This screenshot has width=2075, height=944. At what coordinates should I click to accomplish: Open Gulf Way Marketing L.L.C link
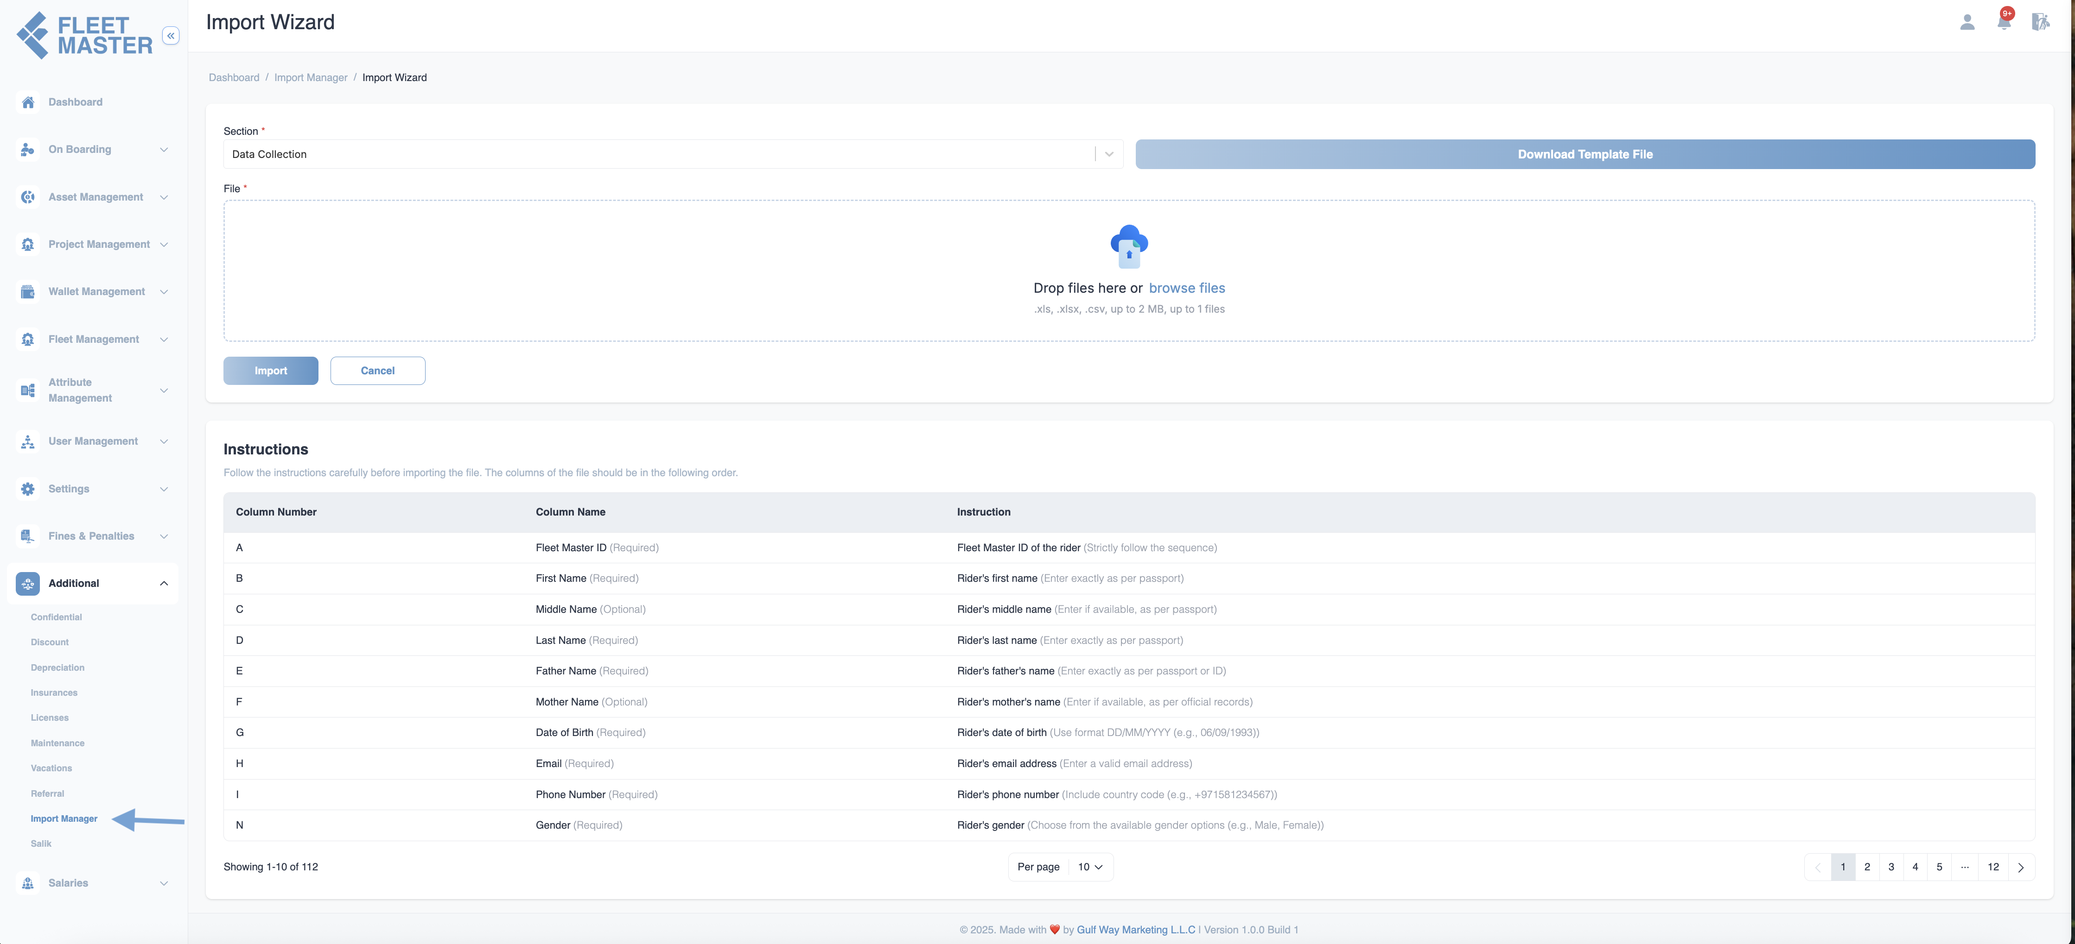1136,930
